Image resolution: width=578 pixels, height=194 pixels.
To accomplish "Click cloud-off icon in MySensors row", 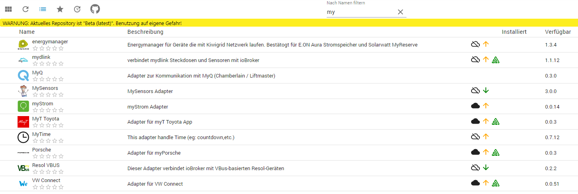I will pyautogui.click(x=475, y=90).
